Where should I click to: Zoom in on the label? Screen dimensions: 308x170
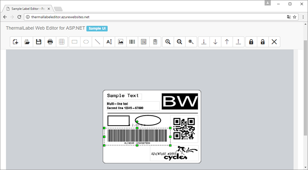click(x=168, y=42)
